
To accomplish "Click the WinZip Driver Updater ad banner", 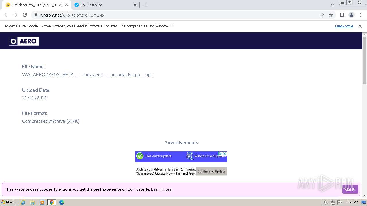I will (181, 157).
